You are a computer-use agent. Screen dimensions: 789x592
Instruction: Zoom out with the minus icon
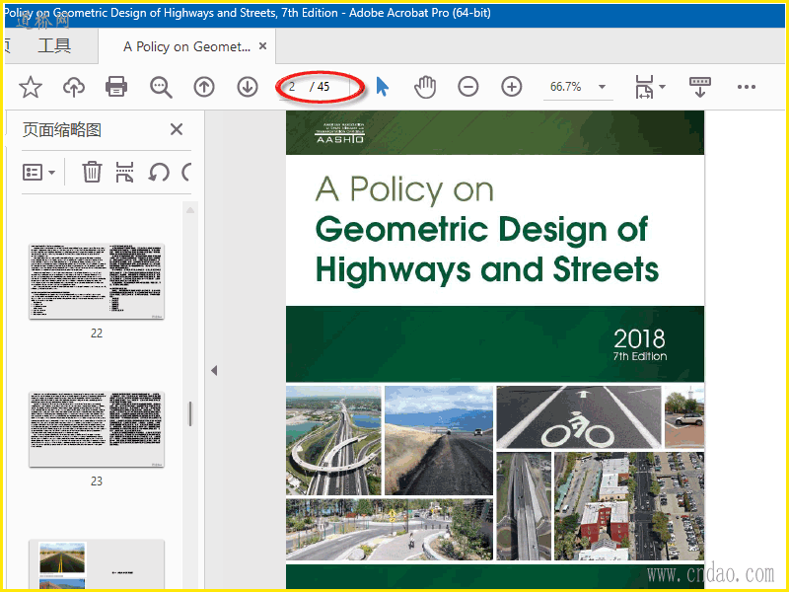coord(468,87)
